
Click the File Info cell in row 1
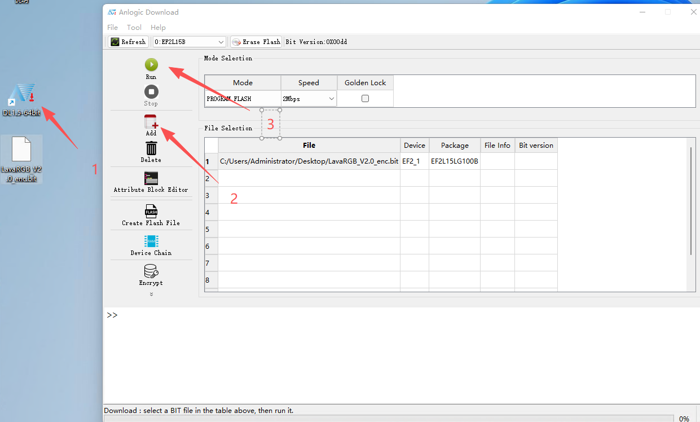point(498,161)
